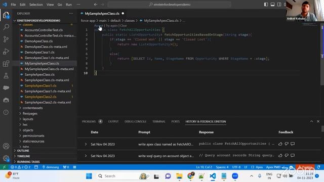Open Run and Debug view
The height and width of the screenshot is (182, 324).
coord(6,52)
